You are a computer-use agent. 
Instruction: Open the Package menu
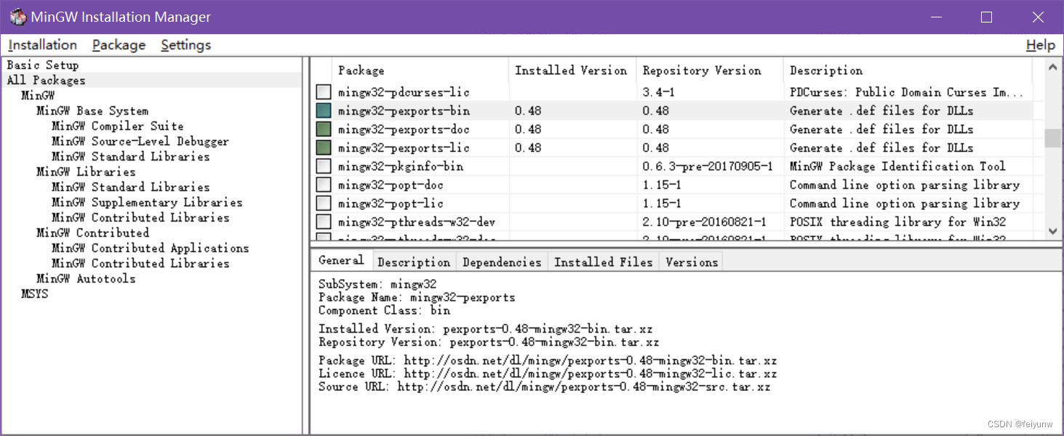[x=119, y=45]
